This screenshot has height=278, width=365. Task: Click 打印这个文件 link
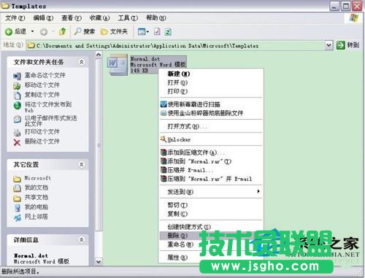42,131
